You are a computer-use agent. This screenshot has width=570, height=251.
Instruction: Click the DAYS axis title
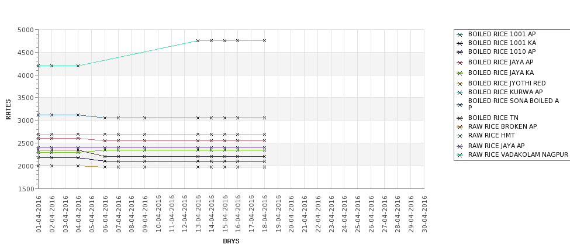coord(231,241)
